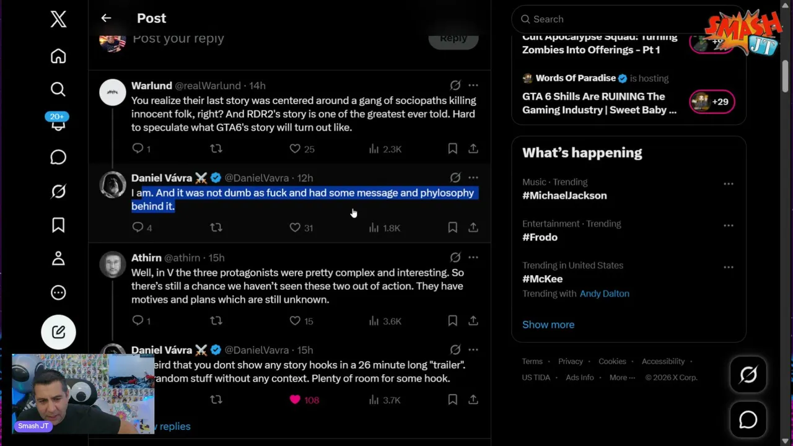
Task: Open Explore search icon in sidebar
Action: (x=58, y=89)
